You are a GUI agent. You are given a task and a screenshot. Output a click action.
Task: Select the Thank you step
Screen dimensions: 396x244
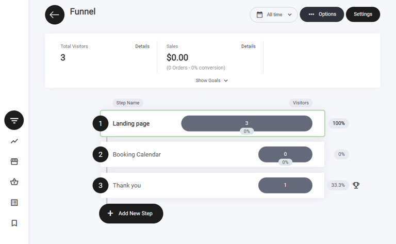pyautogui.click(x=127, y=185)
